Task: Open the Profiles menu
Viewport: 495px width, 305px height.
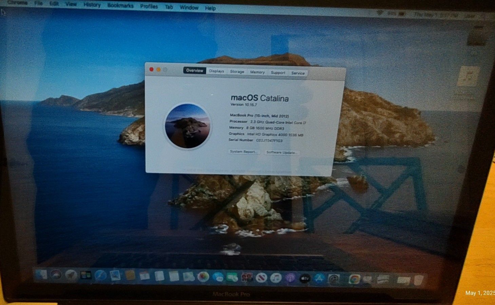Action: [149, 6]
